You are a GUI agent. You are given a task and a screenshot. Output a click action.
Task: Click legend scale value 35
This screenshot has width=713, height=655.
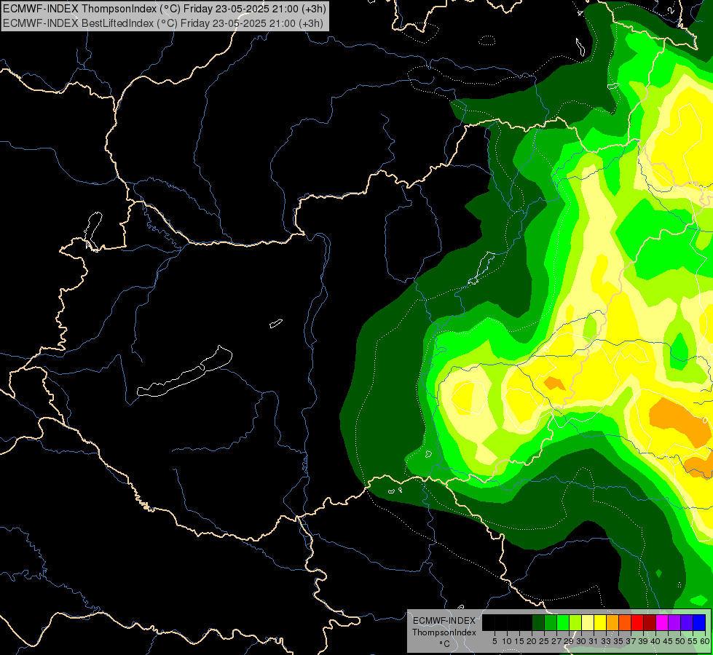click(618, 641)
